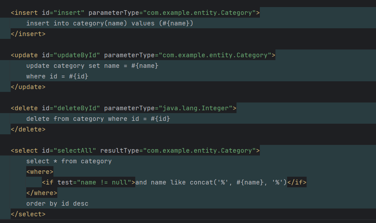376x223 pixels.
Task: Click the closing </update> tag
Action: point(28,87)
